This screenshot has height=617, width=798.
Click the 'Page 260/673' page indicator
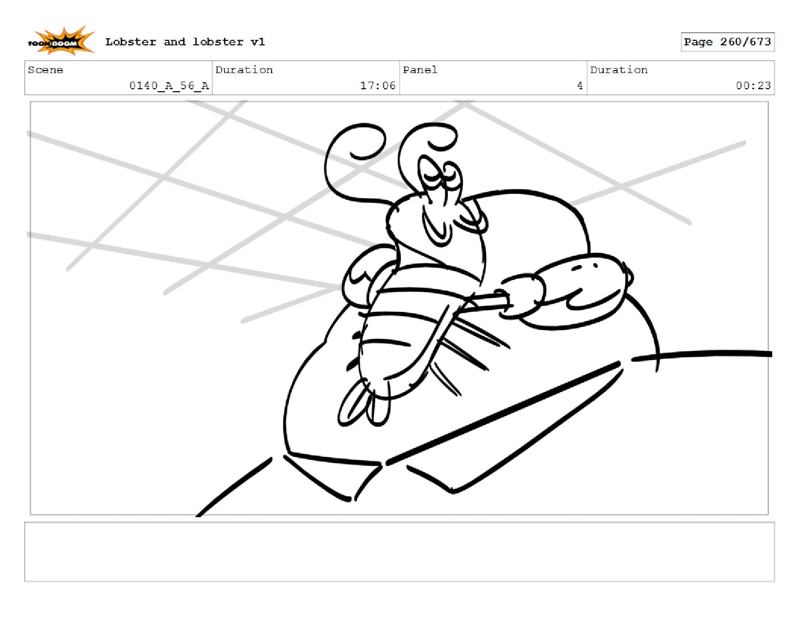click(727, 42)
